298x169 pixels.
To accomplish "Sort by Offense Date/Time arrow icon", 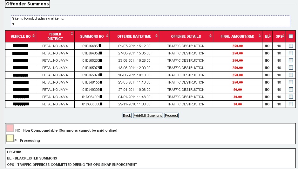I will [156, 36].
